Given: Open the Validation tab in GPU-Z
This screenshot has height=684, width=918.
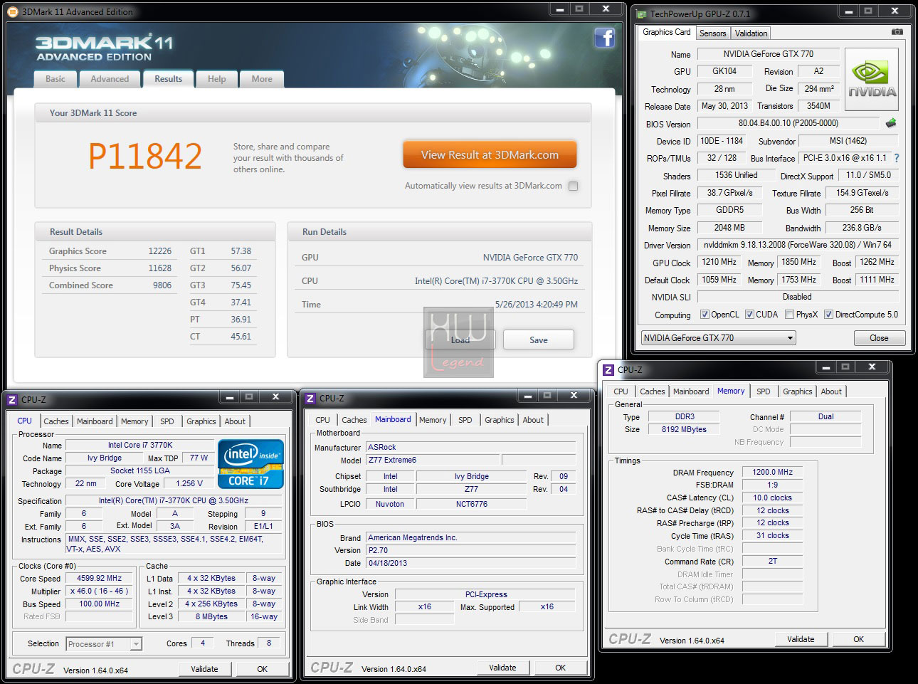Looking at the screenshot, I should coord(751,33).
